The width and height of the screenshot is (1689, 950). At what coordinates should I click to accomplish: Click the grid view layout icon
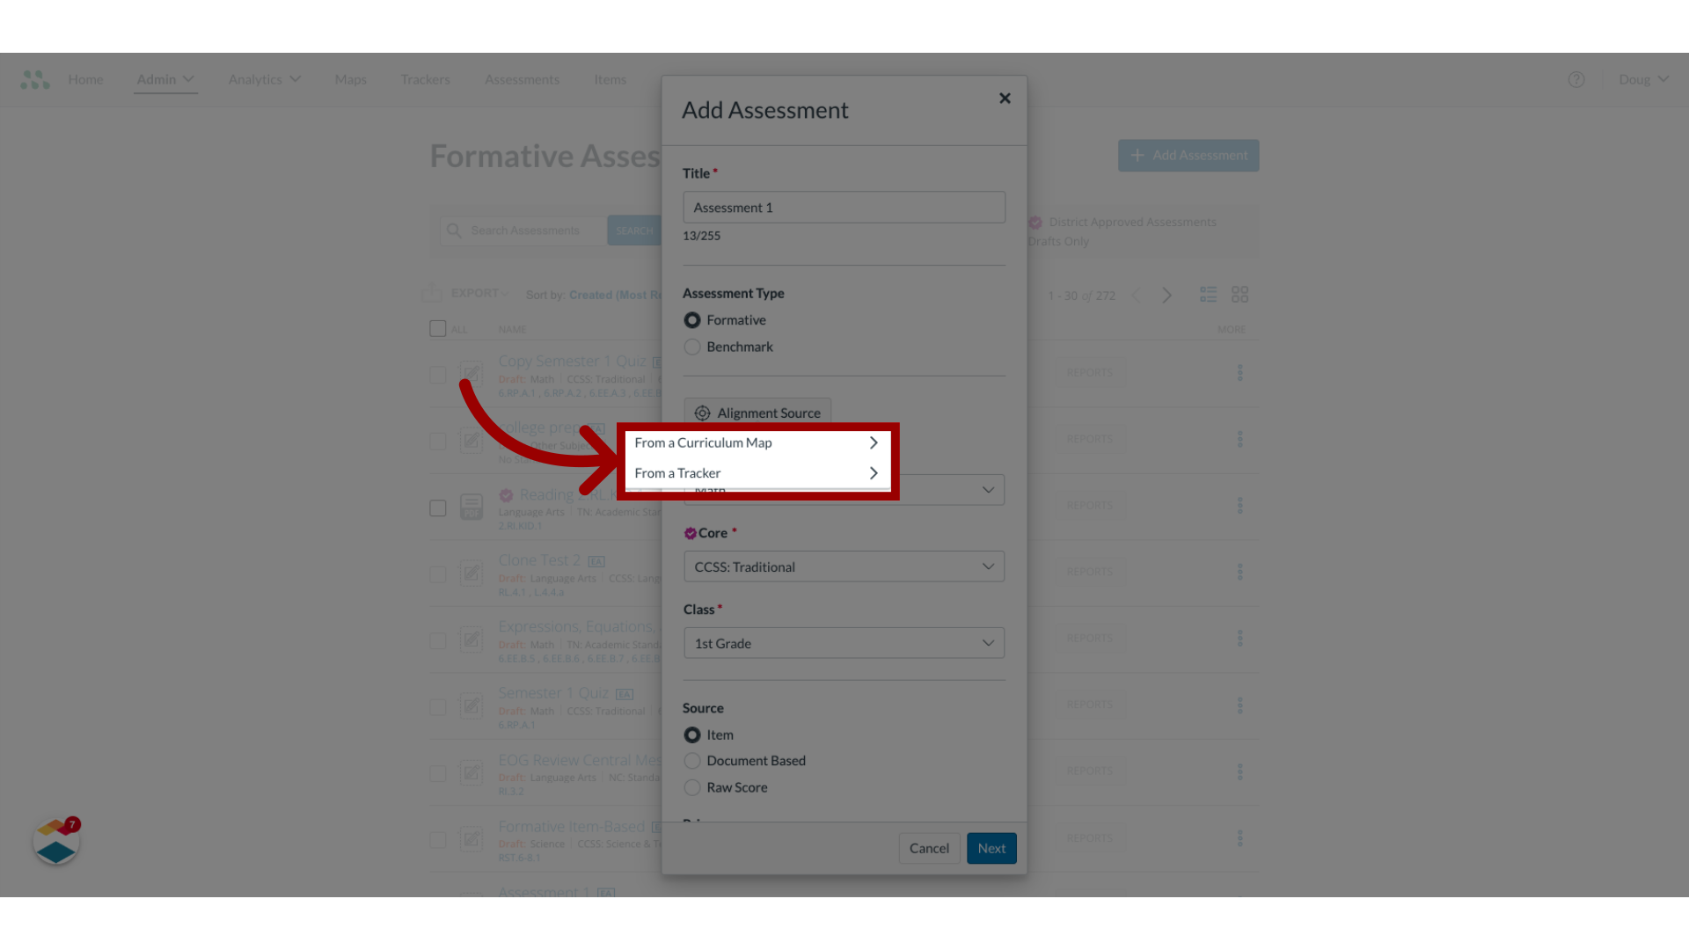[x=1240, y=294]
